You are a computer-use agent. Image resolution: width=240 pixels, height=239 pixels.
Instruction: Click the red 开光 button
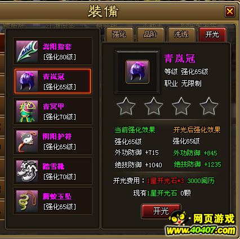click(x=161, y=211)
